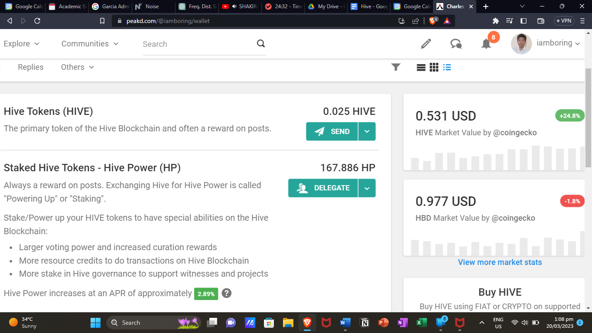The height and width of the screenshot is (333, 592).
Task: Toggle the VPN button in the toolbar
Action: 564,21
